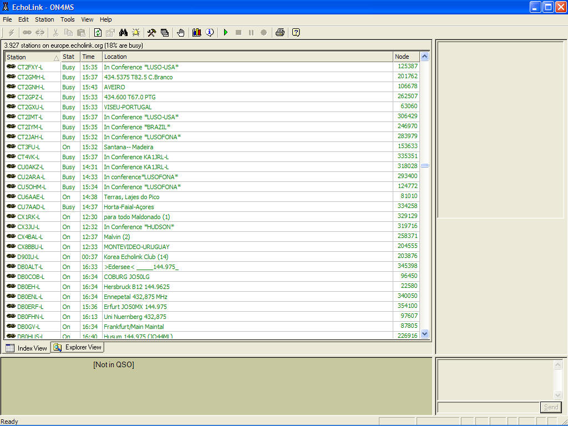Refresh the station list with green arrows icon
The image size is (568, 426).
click(x=98, y=33)
